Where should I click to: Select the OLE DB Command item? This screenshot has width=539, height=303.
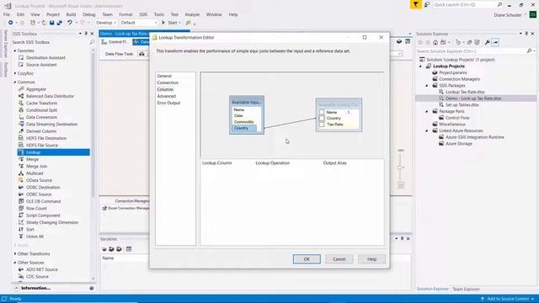(x=43, y=201)
